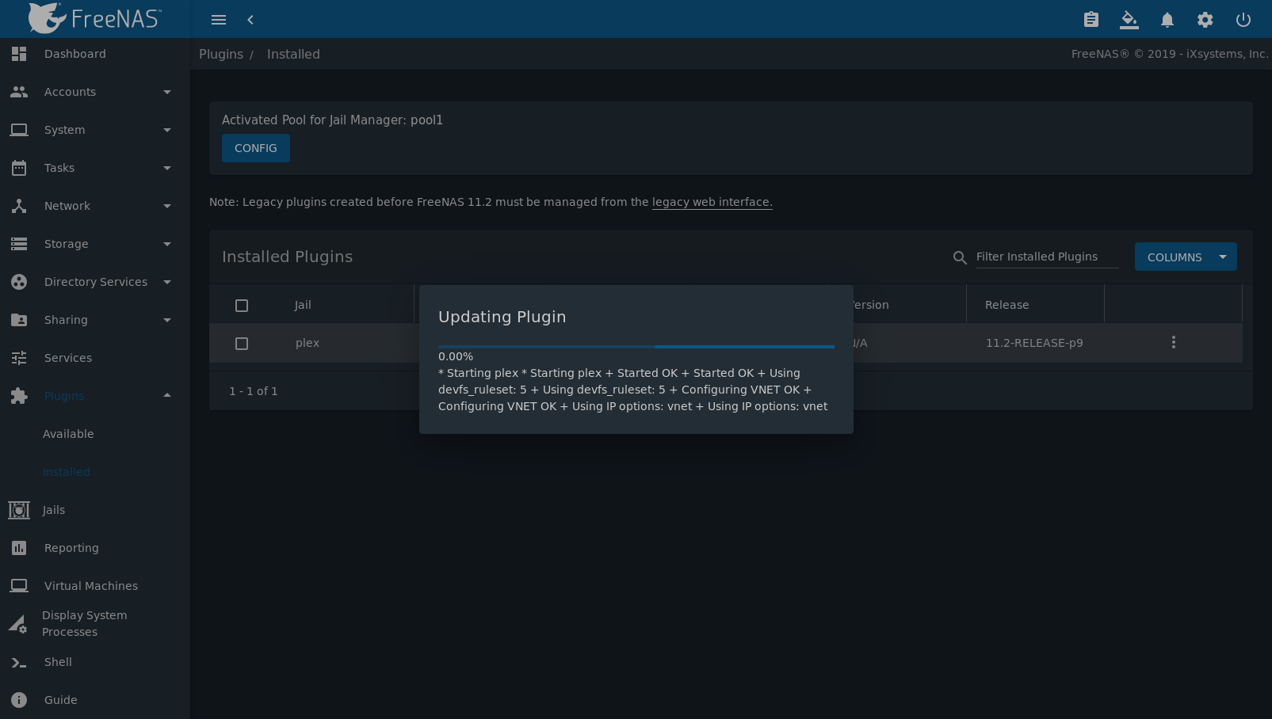Open the settings gear in the top bar
This screenshot has width=1272, height=719.
click(x=1205, y=19)
